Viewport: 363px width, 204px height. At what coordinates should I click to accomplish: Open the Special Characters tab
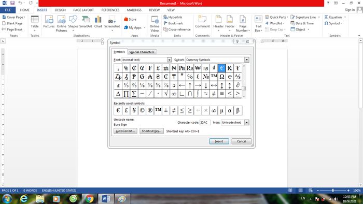[142, 52]
